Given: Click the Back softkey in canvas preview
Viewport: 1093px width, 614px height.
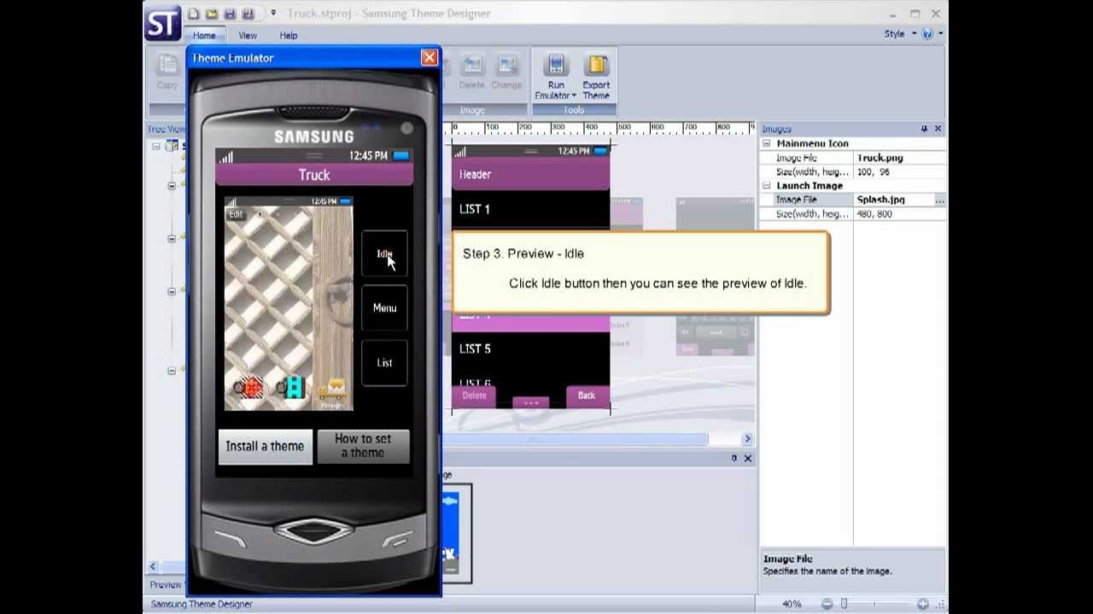Looking at the screenshot, I should (587, 396).
